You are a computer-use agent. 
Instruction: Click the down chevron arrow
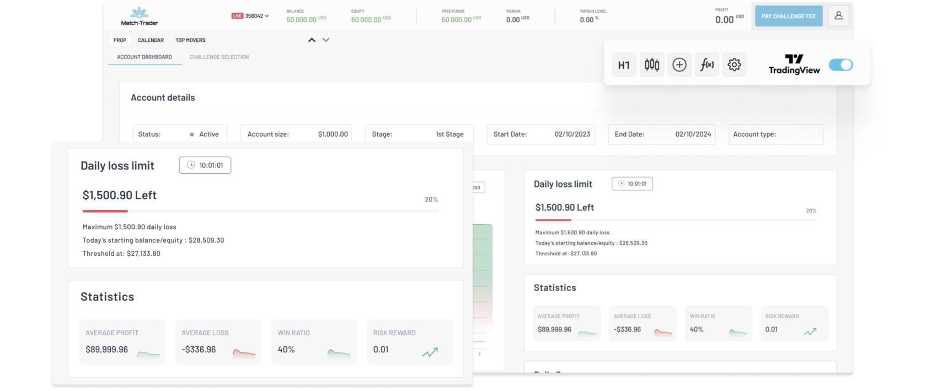326,40
